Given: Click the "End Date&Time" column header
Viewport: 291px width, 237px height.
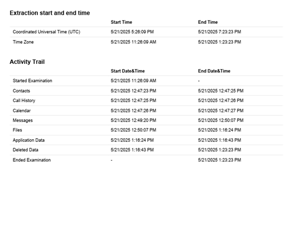Looking at the screenshot, I should [214, 71].
